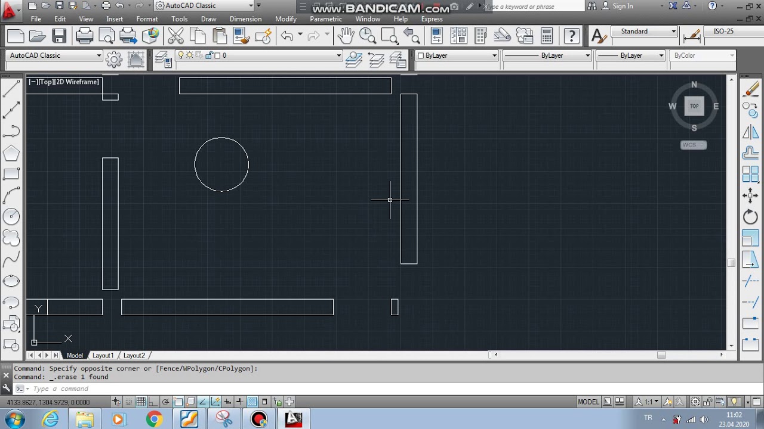Open Google Chrome from the taskbar
The height and width of the screenshot is (429, 764).
click(x=154, y=419)
